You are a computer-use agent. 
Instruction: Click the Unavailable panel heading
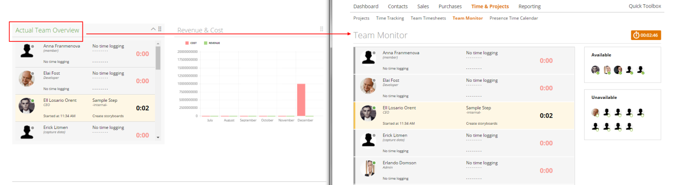point(604,97)
